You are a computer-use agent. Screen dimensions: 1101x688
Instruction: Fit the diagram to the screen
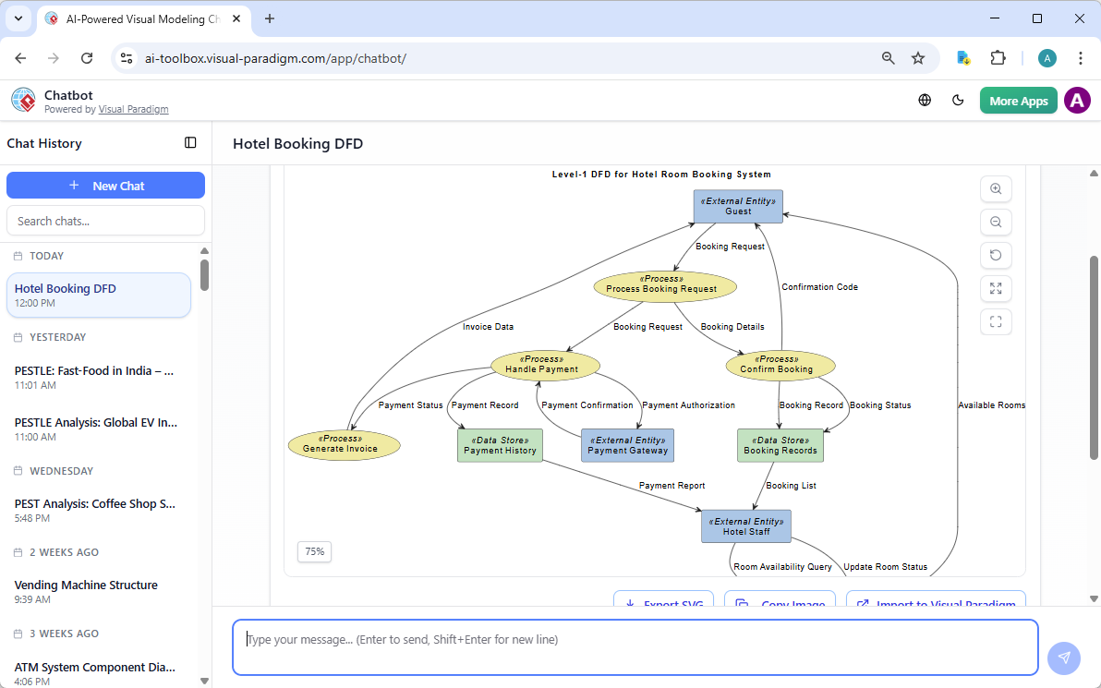coord(996,321)
